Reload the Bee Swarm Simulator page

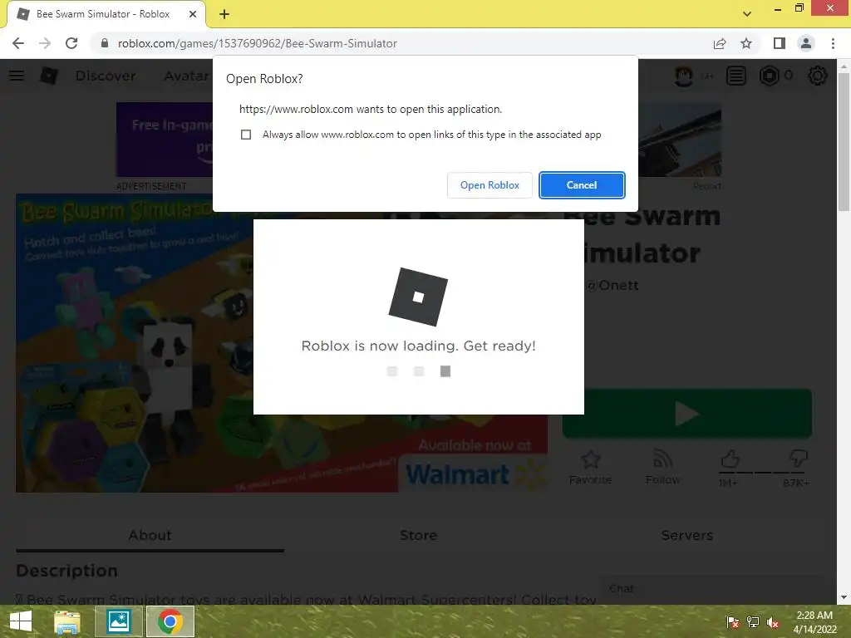[x=71, y=43]
